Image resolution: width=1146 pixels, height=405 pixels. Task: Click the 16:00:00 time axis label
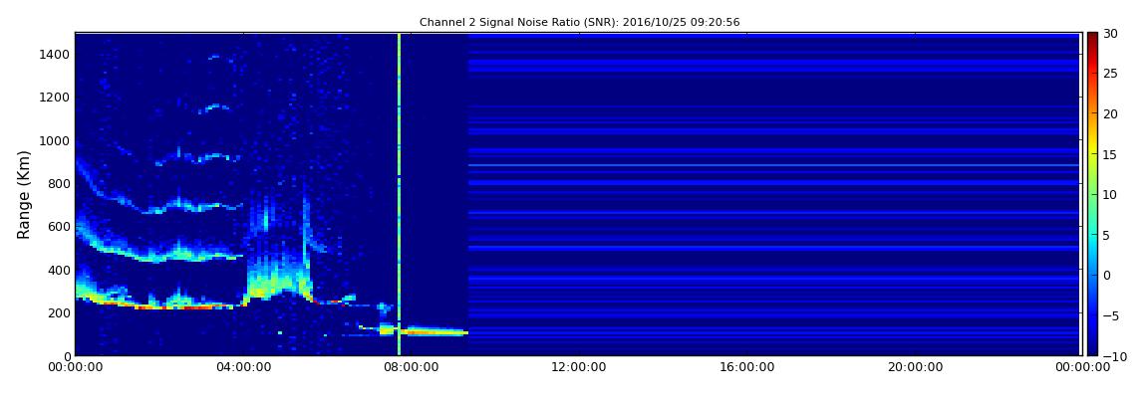(x=745, y=367)
